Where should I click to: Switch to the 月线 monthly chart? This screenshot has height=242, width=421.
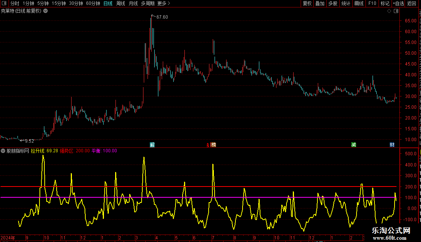(x=133, y=3)
